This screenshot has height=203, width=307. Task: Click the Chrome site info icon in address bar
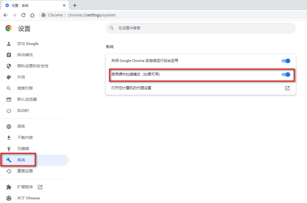click(x=44, y=15)
